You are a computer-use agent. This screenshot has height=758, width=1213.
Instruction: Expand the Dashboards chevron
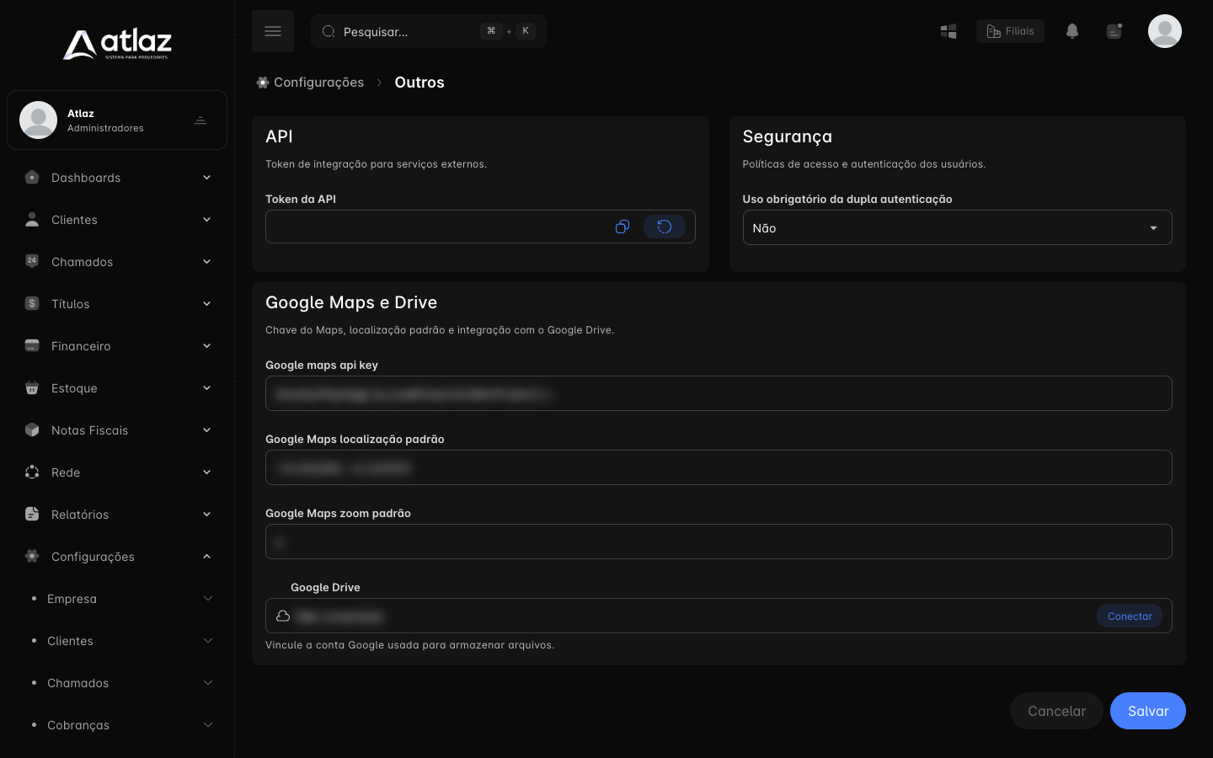pyautogui.click(x=206, y=178)
